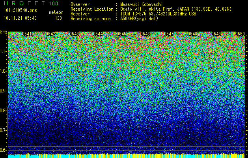Screen dimensions: 248x158
Task: Click the meteor label
Action: pyautogui.click(x=56, y=12)
